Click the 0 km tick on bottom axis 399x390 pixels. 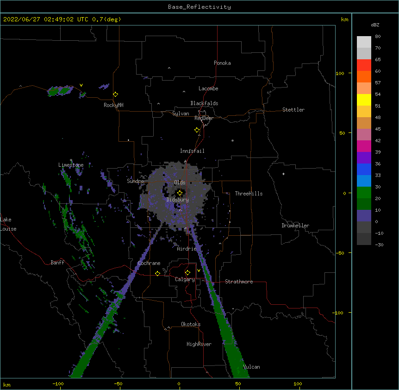[x=179, y=384]
